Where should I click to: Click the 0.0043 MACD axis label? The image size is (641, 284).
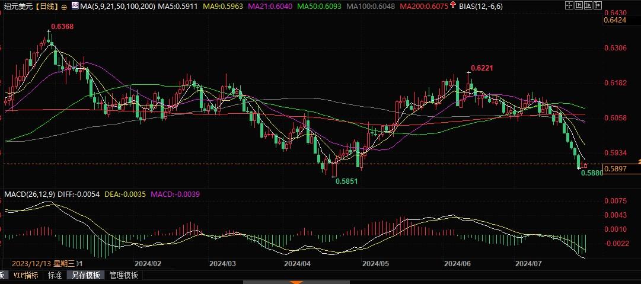[x=616, y=215]
